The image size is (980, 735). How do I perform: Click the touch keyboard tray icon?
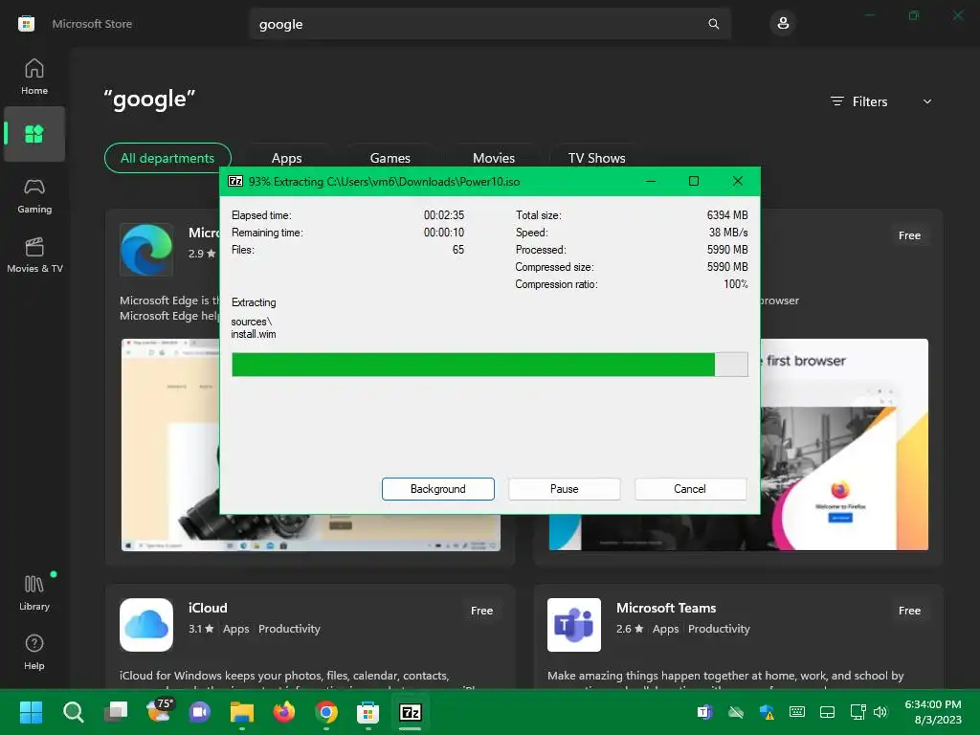tap(797, 712)
